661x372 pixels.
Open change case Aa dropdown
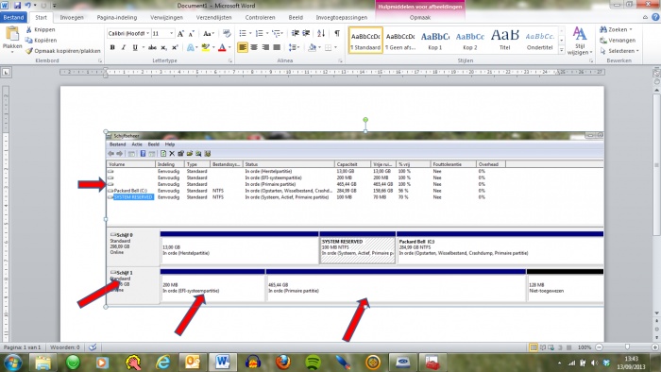click(x=209, y=34)
